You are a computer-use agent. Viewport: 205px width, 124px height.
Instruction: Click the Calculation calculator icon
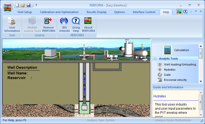click(167, 50)
